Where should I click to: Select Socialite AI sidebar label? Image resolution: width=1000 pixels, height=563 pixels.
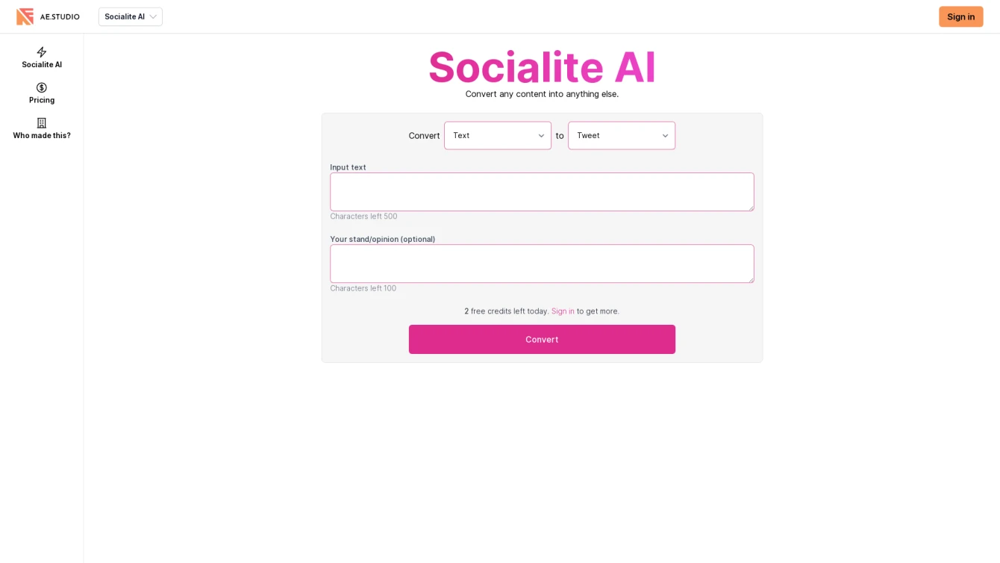(42, 65)
